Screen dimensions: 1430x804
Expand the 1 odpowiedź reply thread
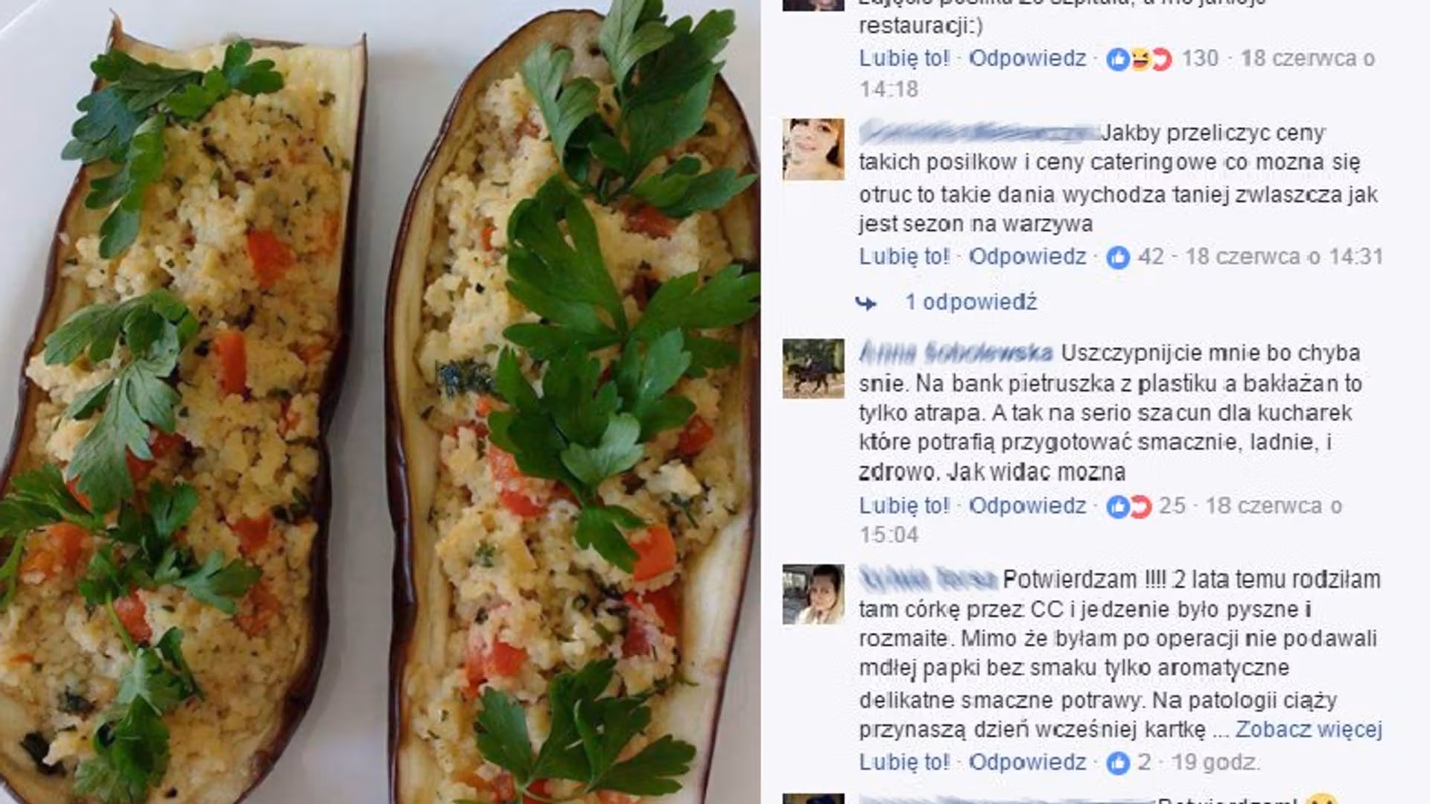pos(970,302)
